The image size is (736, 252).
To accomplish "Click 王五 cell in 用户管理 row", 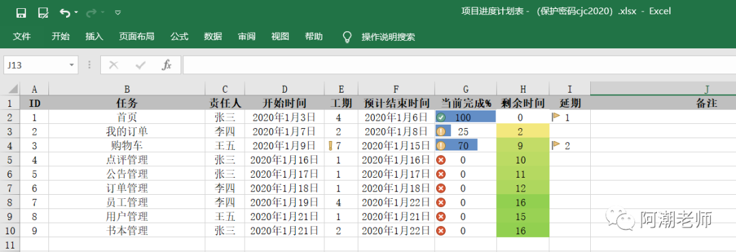I will pos(225,217).
